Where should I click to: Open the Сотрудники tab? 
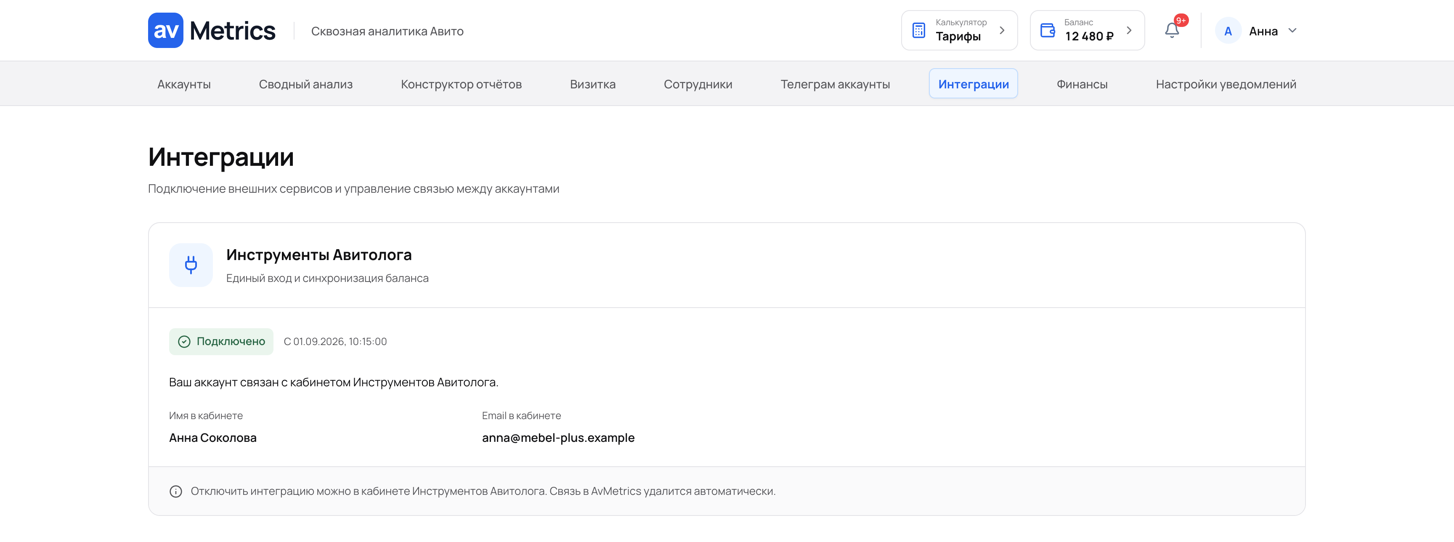(x=698, y=84)
